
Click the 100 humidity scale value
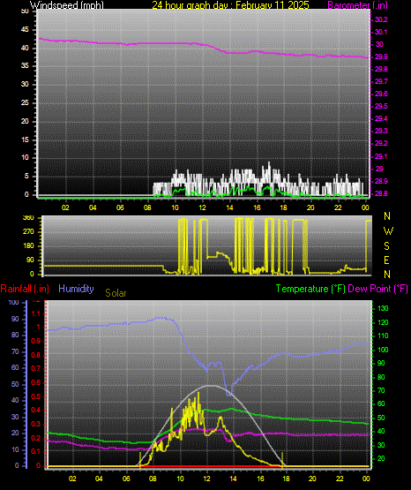[x=14, y=302]
